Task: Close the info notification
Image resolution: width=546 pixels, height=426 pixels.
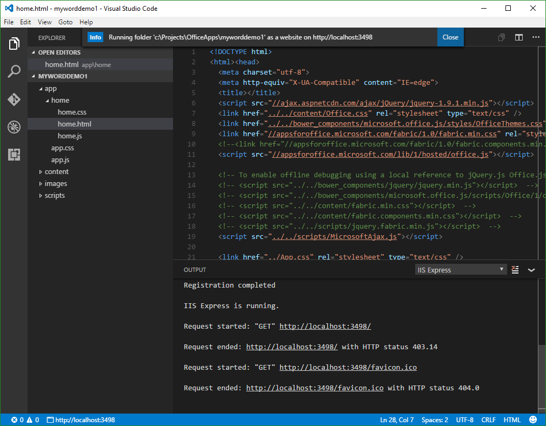Action: (450, 37)
